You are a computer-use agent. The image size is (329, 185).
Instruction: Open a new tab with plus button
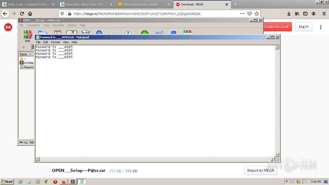[235, 4]
